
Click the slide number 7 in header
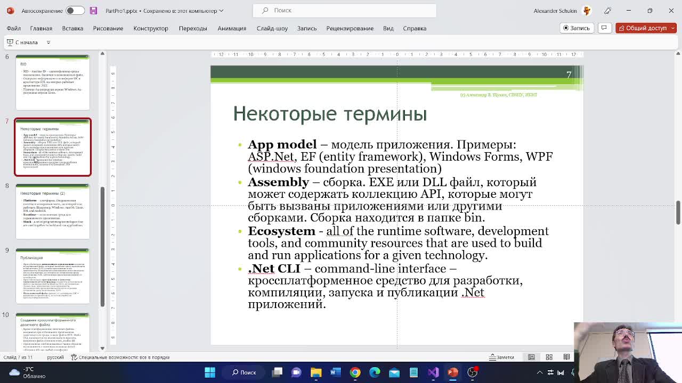point(569,75)
